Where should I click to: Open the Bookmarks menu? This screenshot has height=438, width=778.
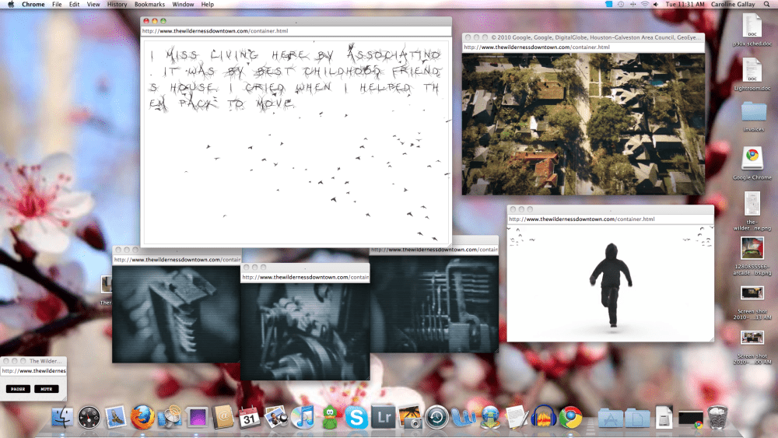click(149, 5)
